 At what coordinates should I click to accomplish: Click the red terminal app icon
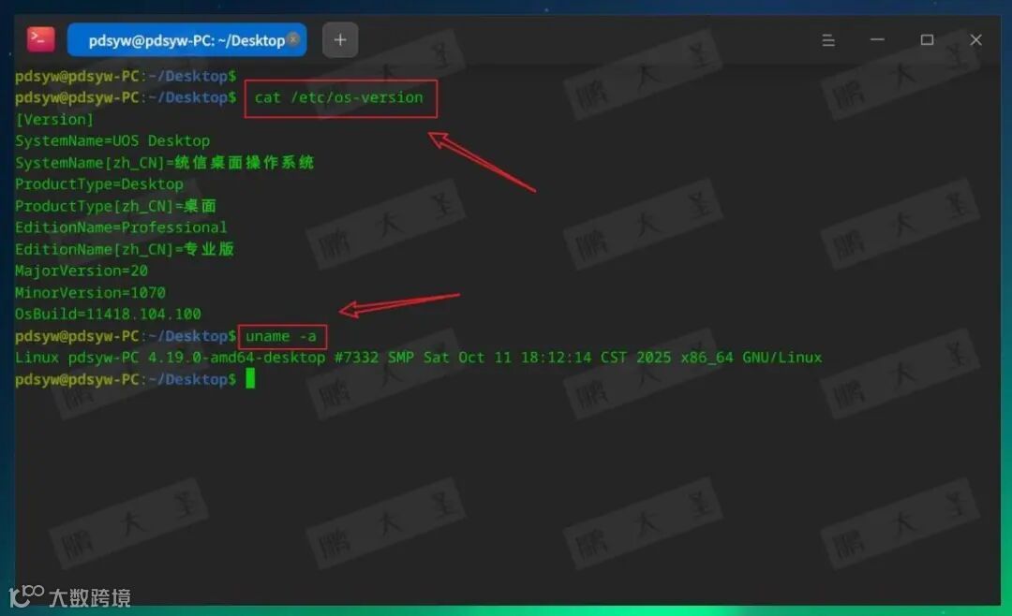point(40,39)
